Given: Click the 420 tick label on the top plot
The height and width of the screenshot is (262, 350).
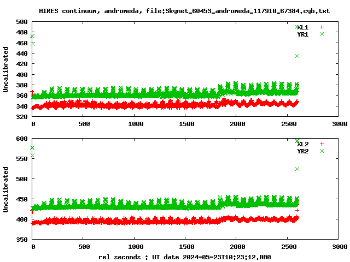Looking at the screenshot, I should (22, 64).
